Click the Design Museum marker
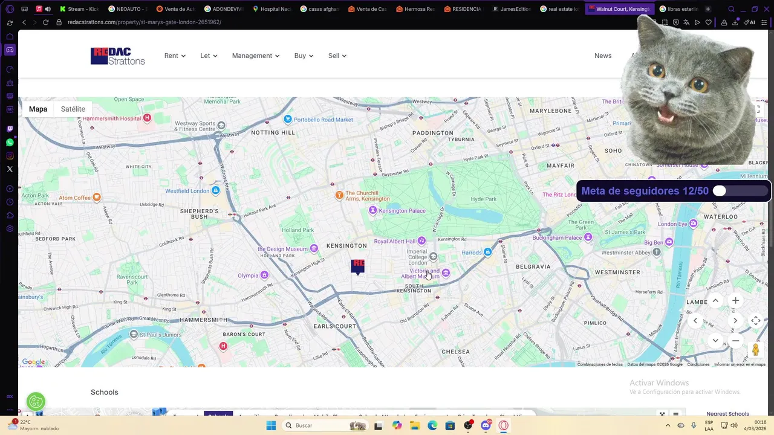The width and height of the screenshot is (774, 435). click(x=314, y=249)
